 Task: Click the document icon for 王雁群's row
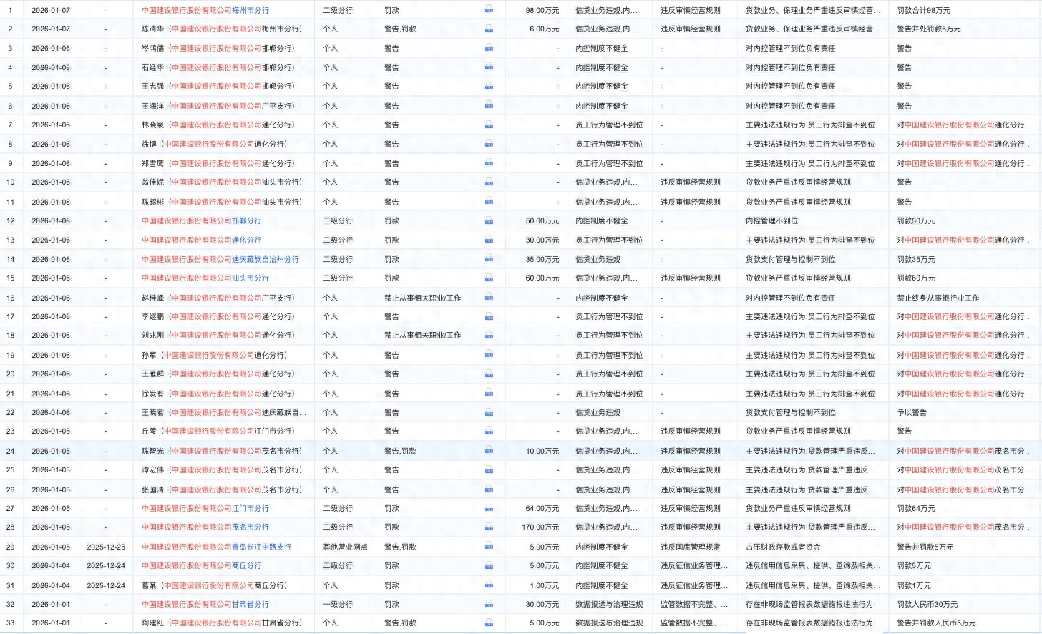coord(489,374)
